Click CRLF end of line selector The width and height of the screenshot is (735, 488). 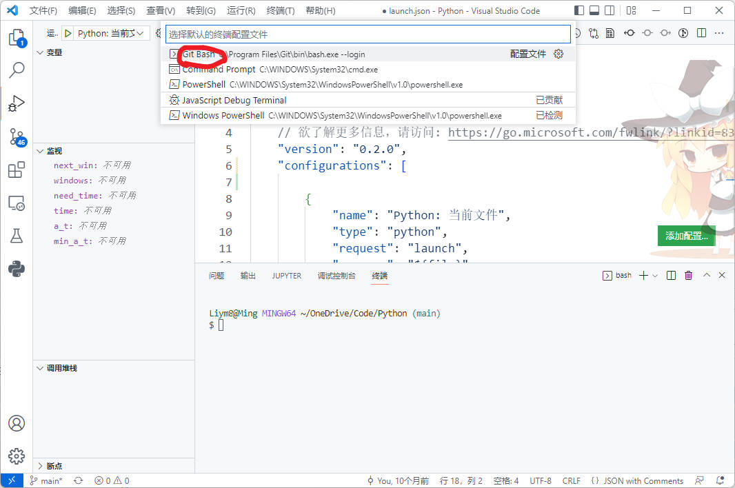(571, 480)
